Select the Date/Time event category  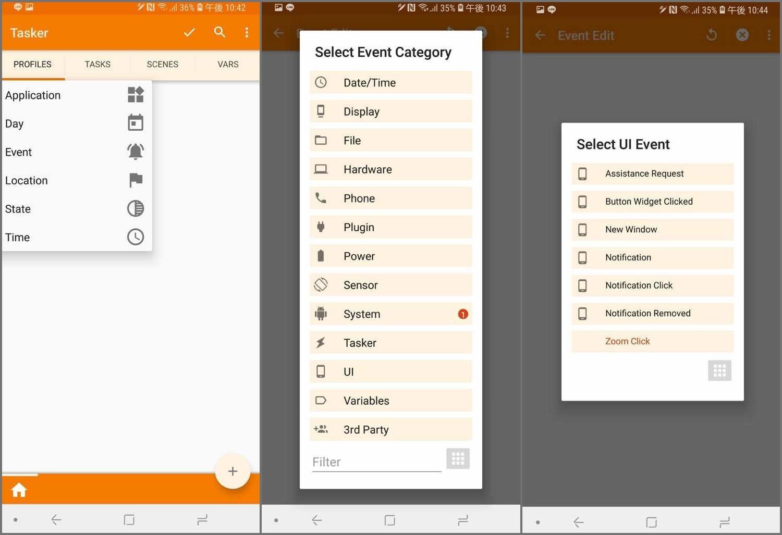point(390,82)
